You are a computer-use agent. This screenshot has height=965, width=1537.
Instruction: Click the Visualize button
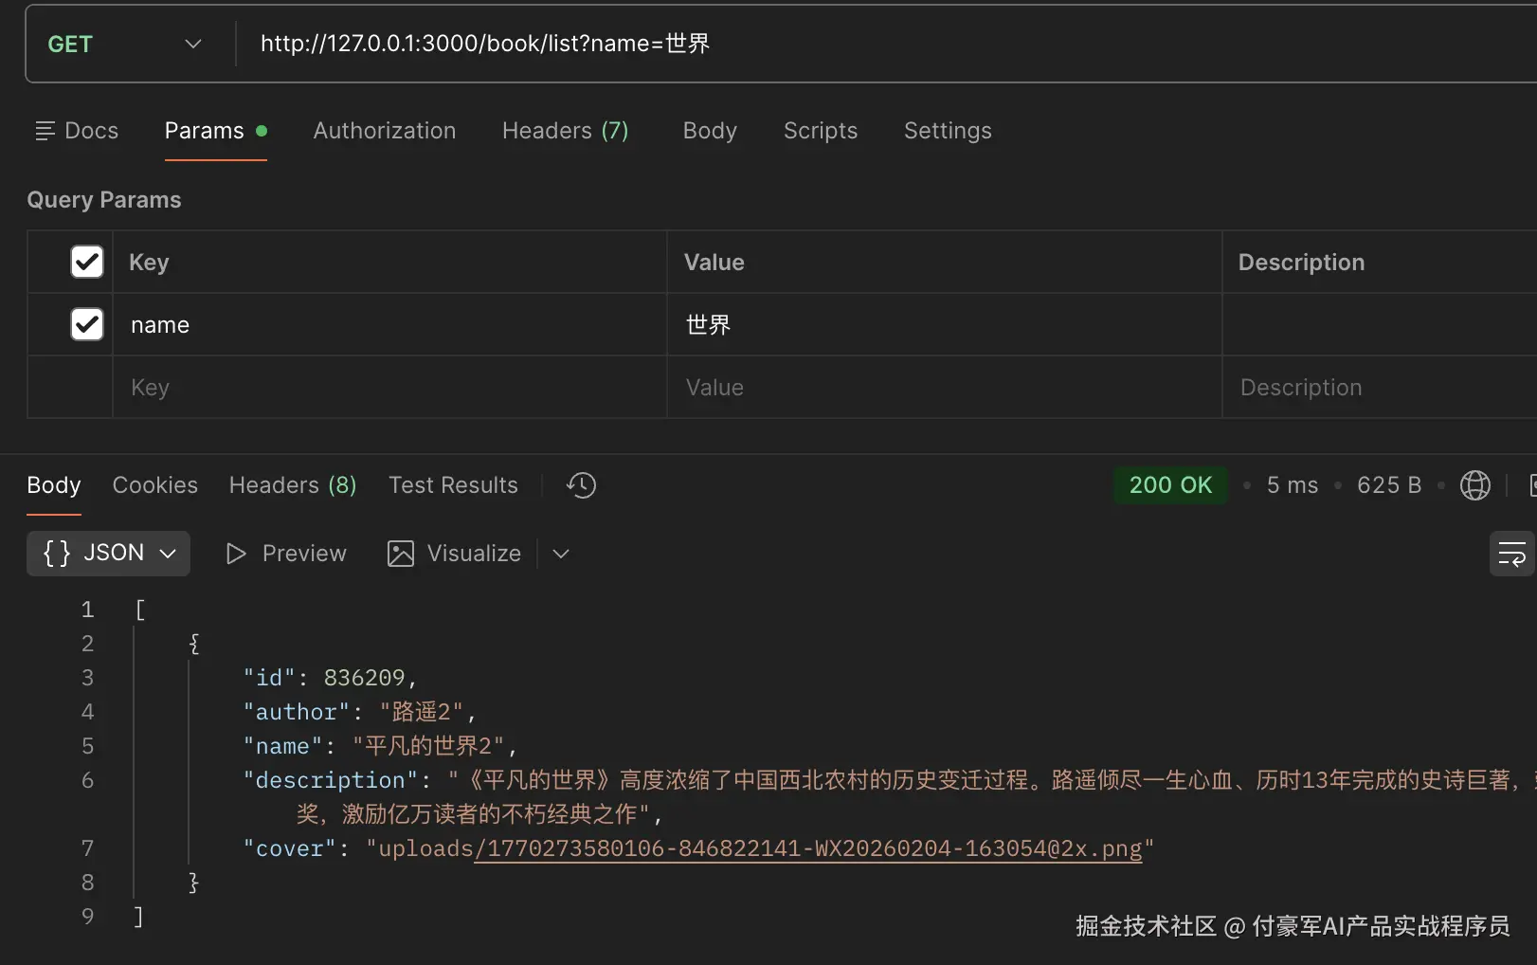(x=454, y=554)
